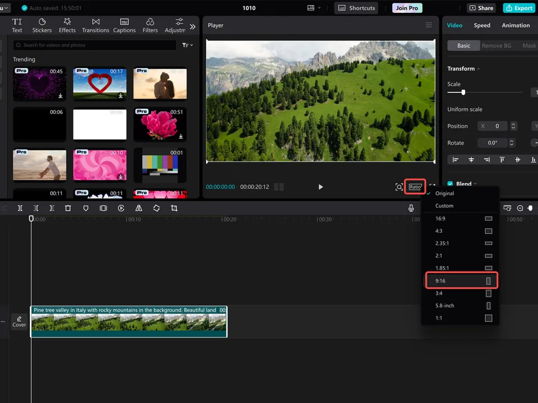538x403 pixels.
Task: Choose the 4:3 aspect ratio
Action: pos(460,231)
